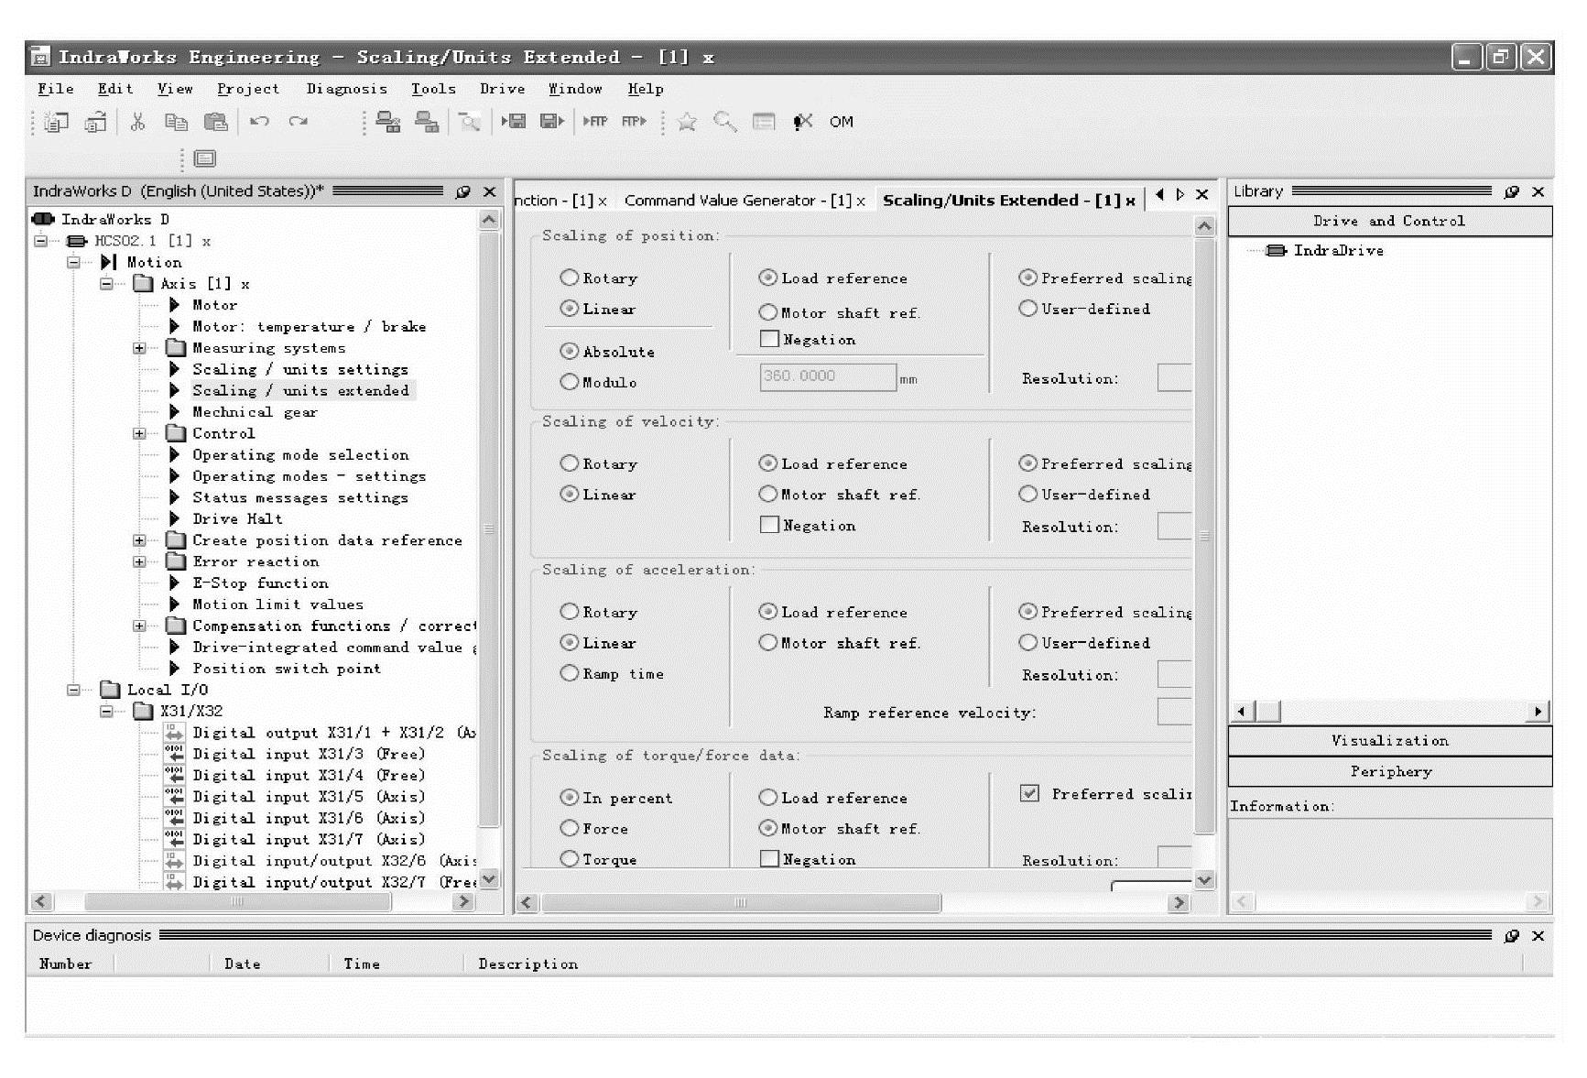Screen dimensions: 1587x1078
Task: Click the list window toolbar icon
Action: coord(764,122)
